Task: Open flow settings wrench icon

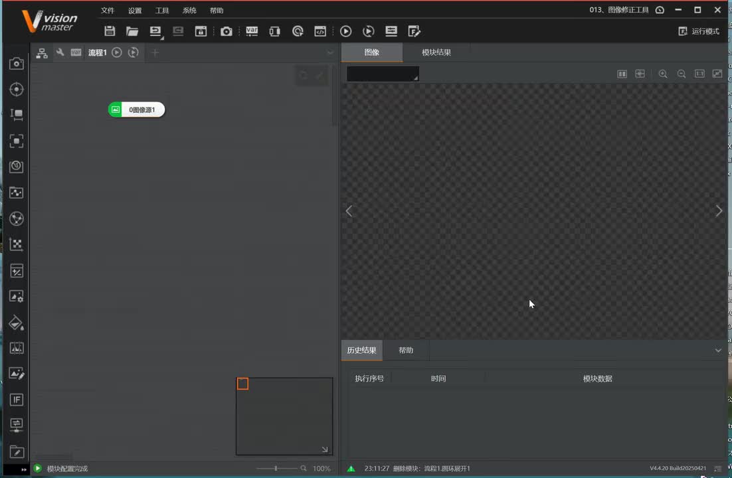Action: (60, 52)
